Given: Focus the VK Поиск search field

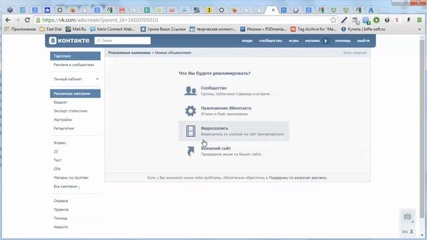Looking at the screenshot, I should coord(123,41).
